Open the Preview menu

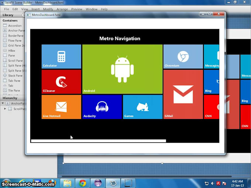[x=77, y=9]
